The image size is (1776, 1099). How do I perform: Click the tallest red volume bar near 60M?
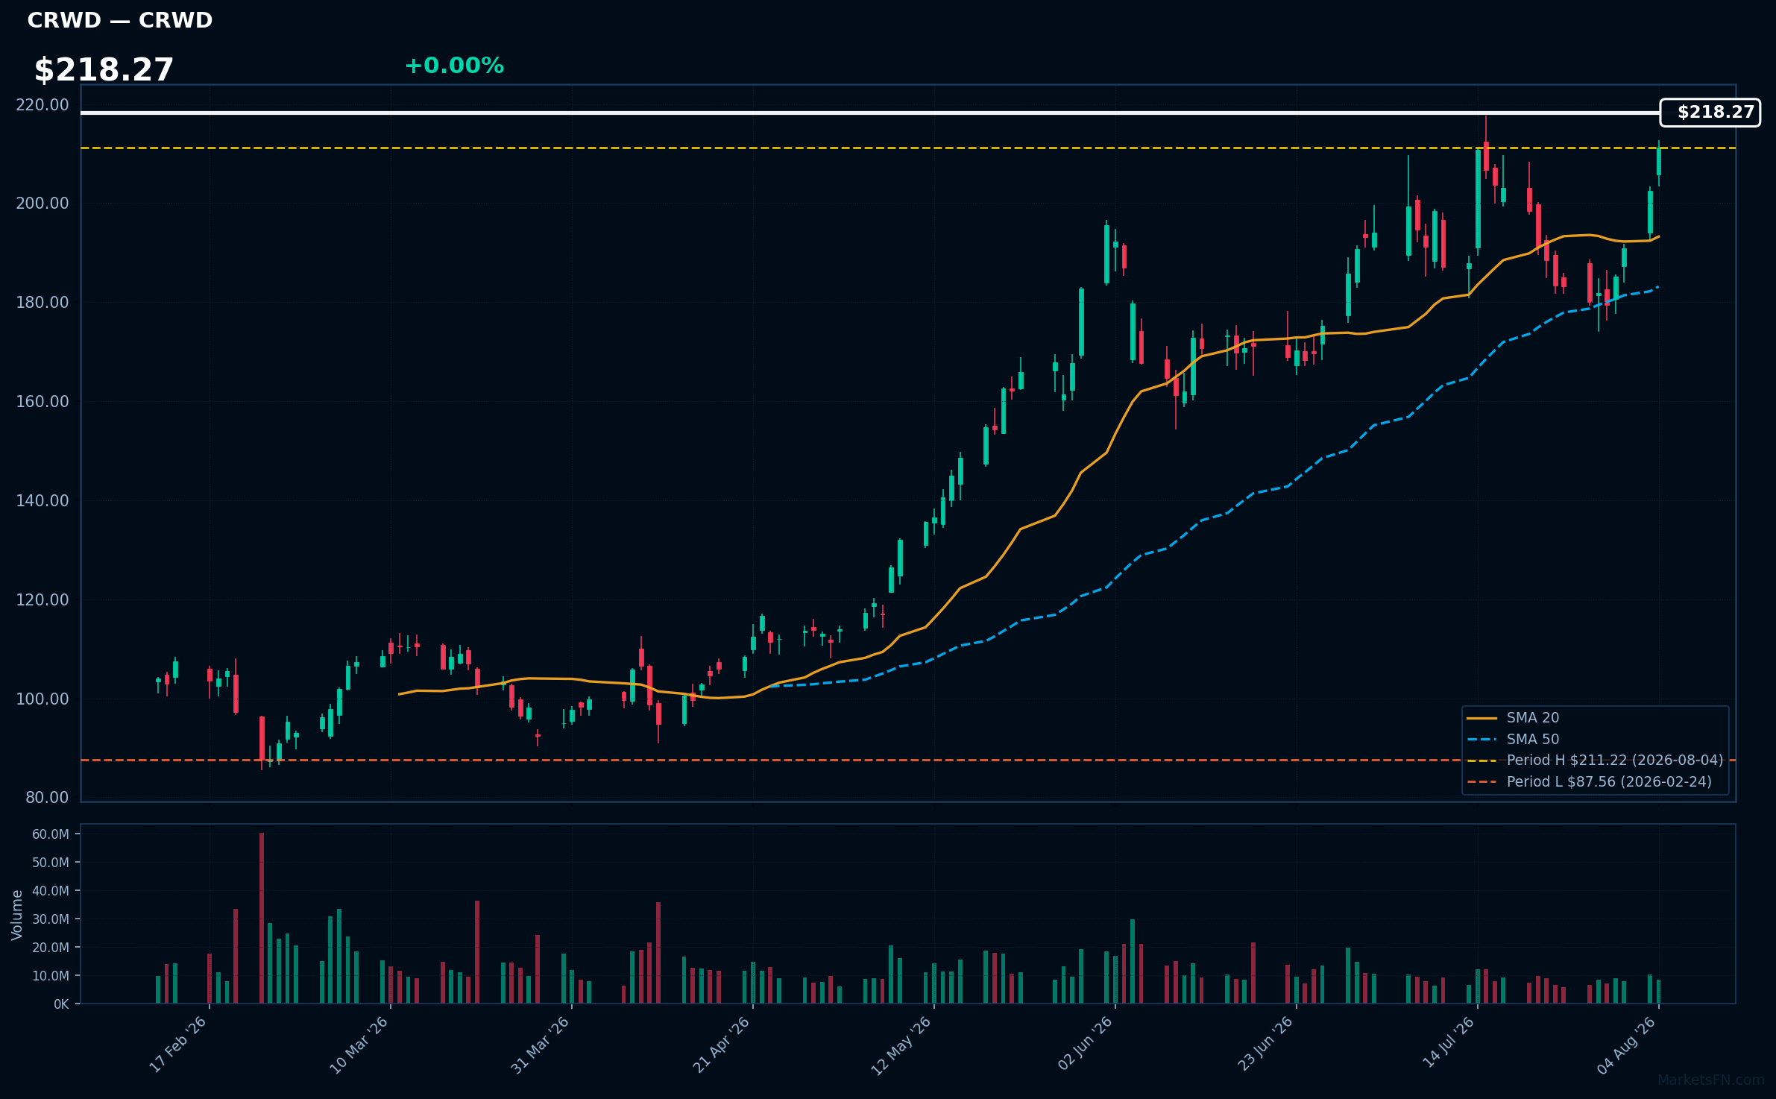(262, 919)
